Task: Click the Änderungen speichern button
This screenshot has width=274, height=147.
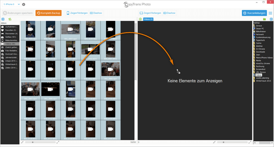Action: pyautogui.click(x=18, y=13)
